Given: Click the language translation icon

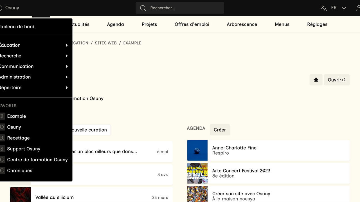Looking at the screenshot, I should click(324, 8).
